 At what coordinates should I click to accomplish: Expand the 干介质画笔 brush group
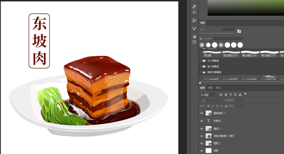[x=201, y=60]
